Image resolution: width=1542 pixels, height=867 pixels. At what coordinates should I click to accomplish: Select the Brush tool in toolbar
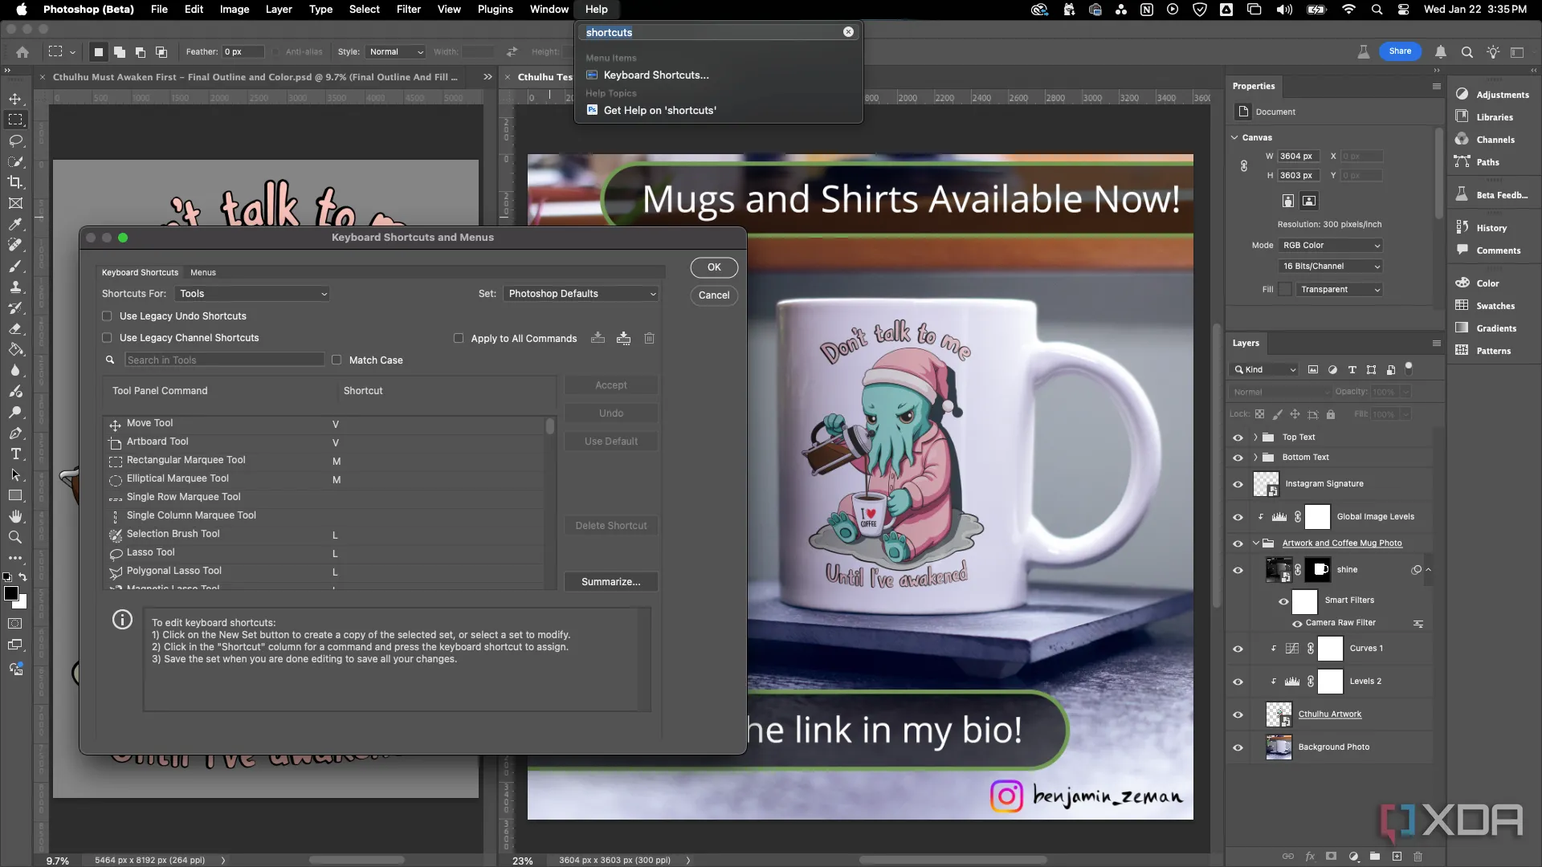[15, 266]
